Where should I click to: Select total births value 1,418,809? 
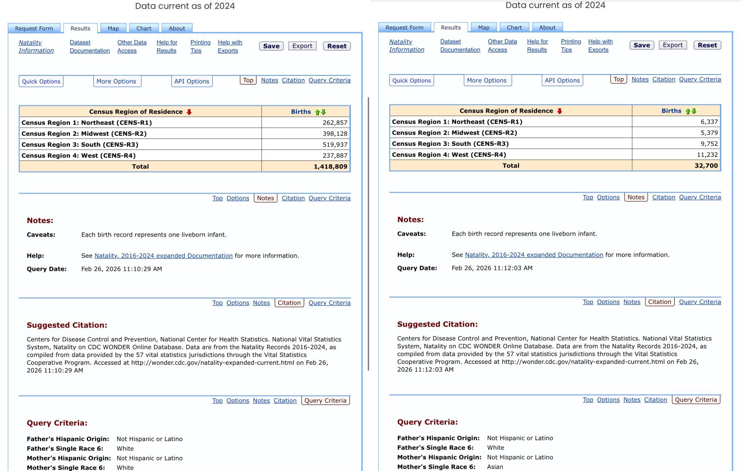click(x=330, y=167)
